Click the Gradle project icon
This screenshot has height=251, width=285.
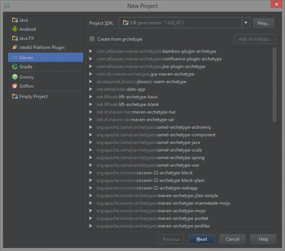coord(15,67)
